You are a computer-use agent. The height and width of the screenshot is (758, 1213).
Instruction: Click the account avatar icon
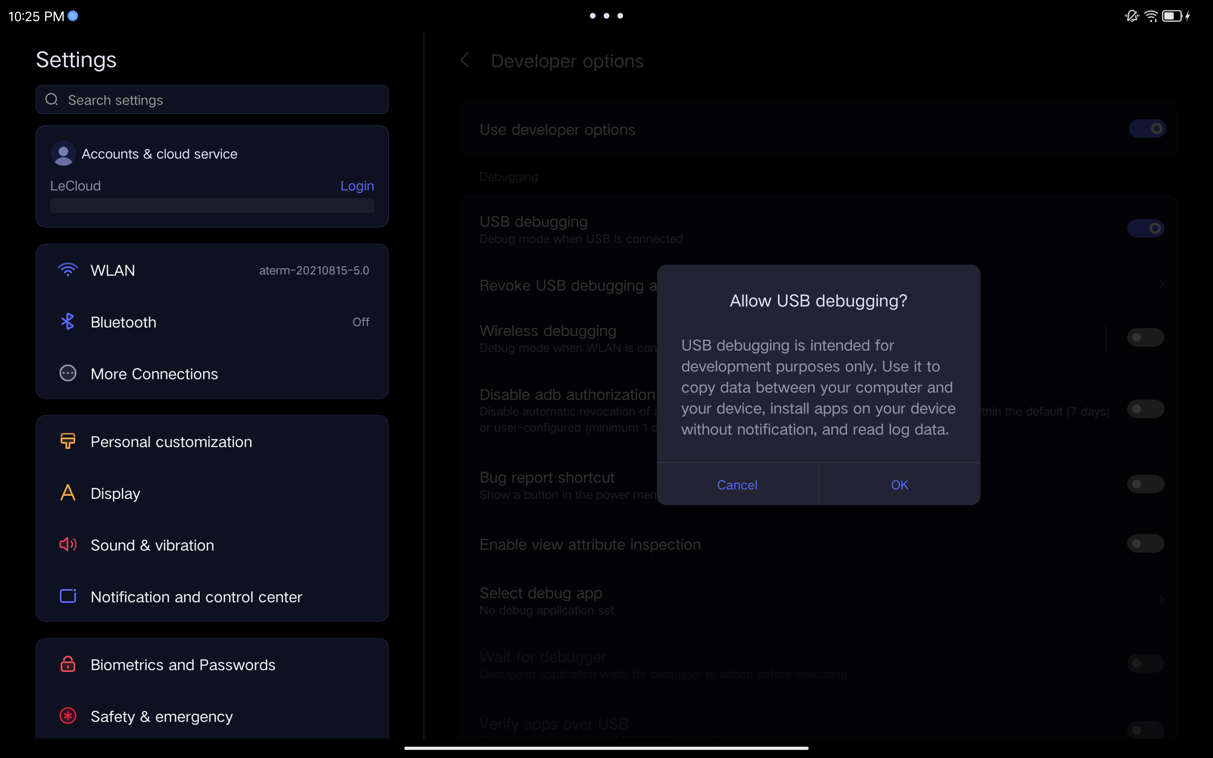tap(63, 154)
